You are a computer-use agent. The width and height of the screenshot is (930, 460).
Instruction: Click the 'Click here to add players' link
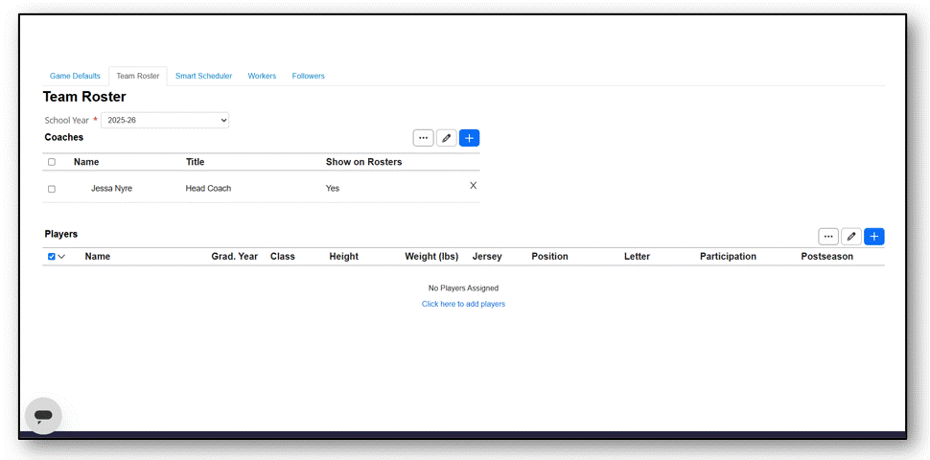[x=463, y=304]
